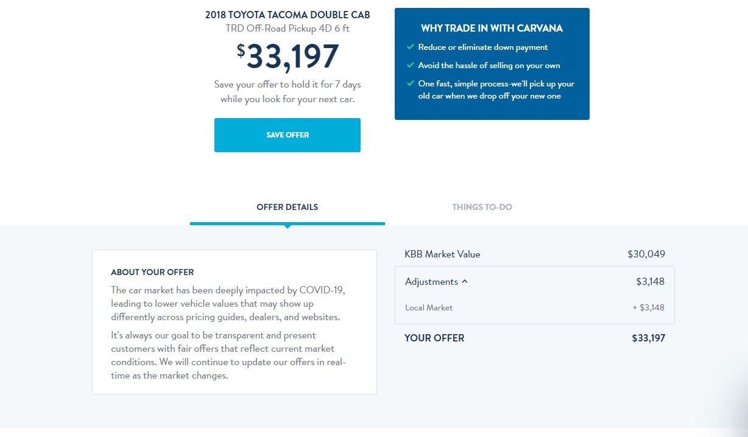
Task: Click the $33,197 total in offer breakdown
Action: coord(648,338)
